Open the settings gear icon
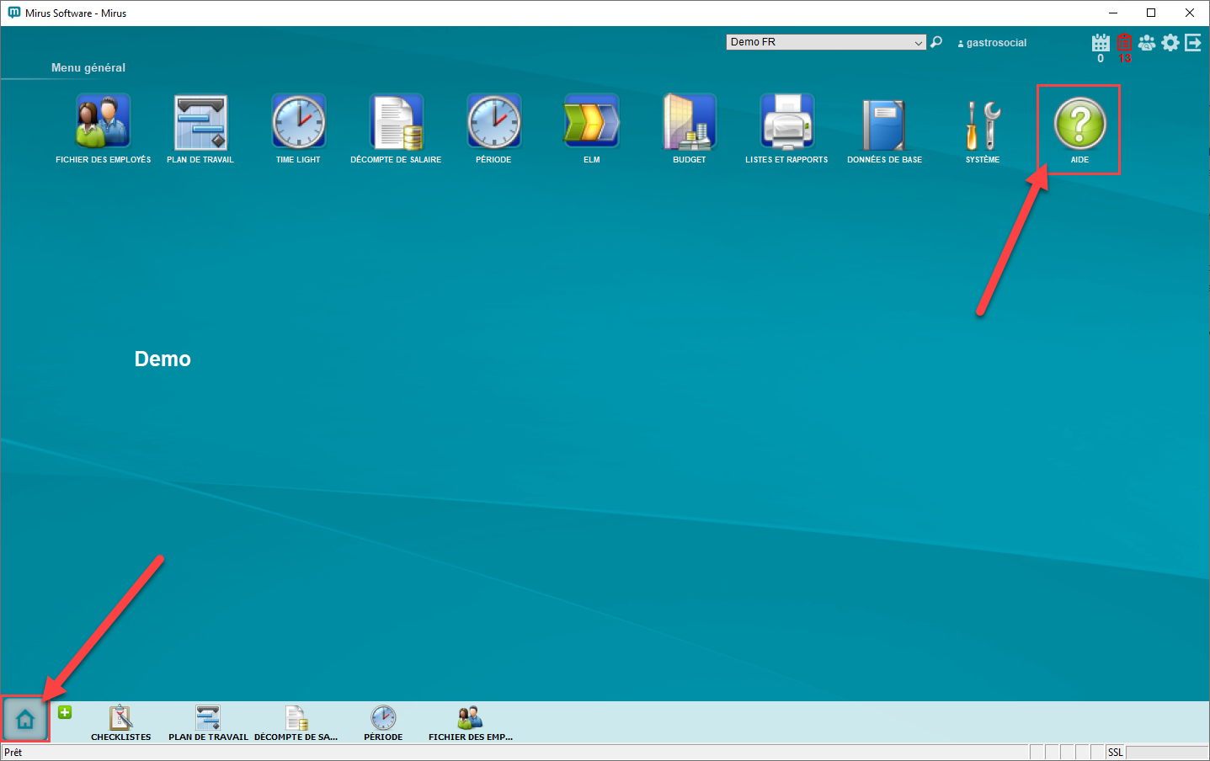Image resolution: width=1210 pixels, height=761 pixels. pos(1170,42)
